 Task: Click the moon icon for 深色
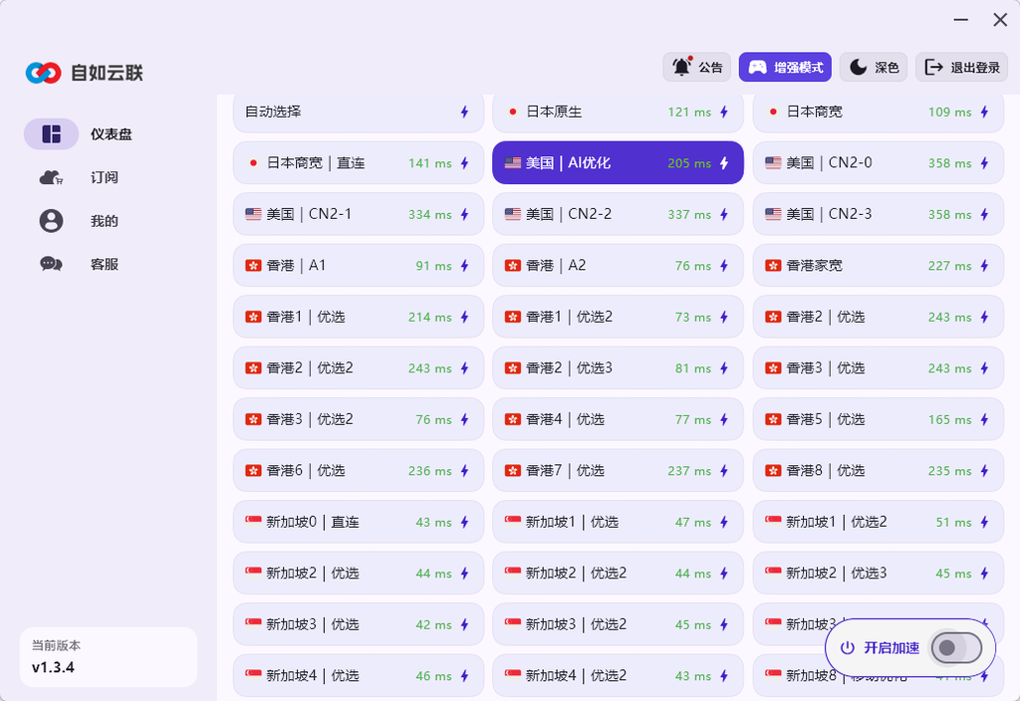(859, 67)
